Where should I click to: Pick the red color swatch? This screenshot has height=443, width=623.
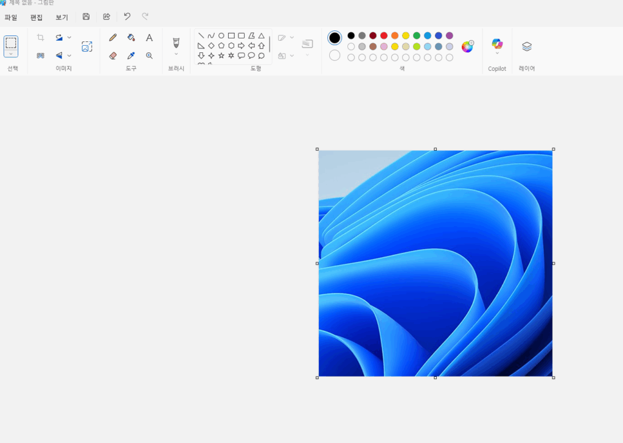[x=384, y=35]
